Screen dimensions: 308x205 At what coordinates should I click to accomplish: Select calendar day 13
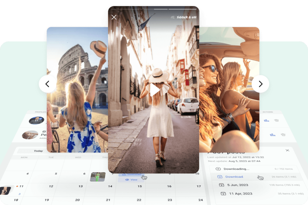[x=81, y=186]
